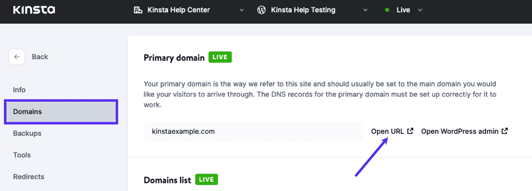532x191 pixels.
Task: Click the Back arrow icon
Action: [x=16, y=57]
